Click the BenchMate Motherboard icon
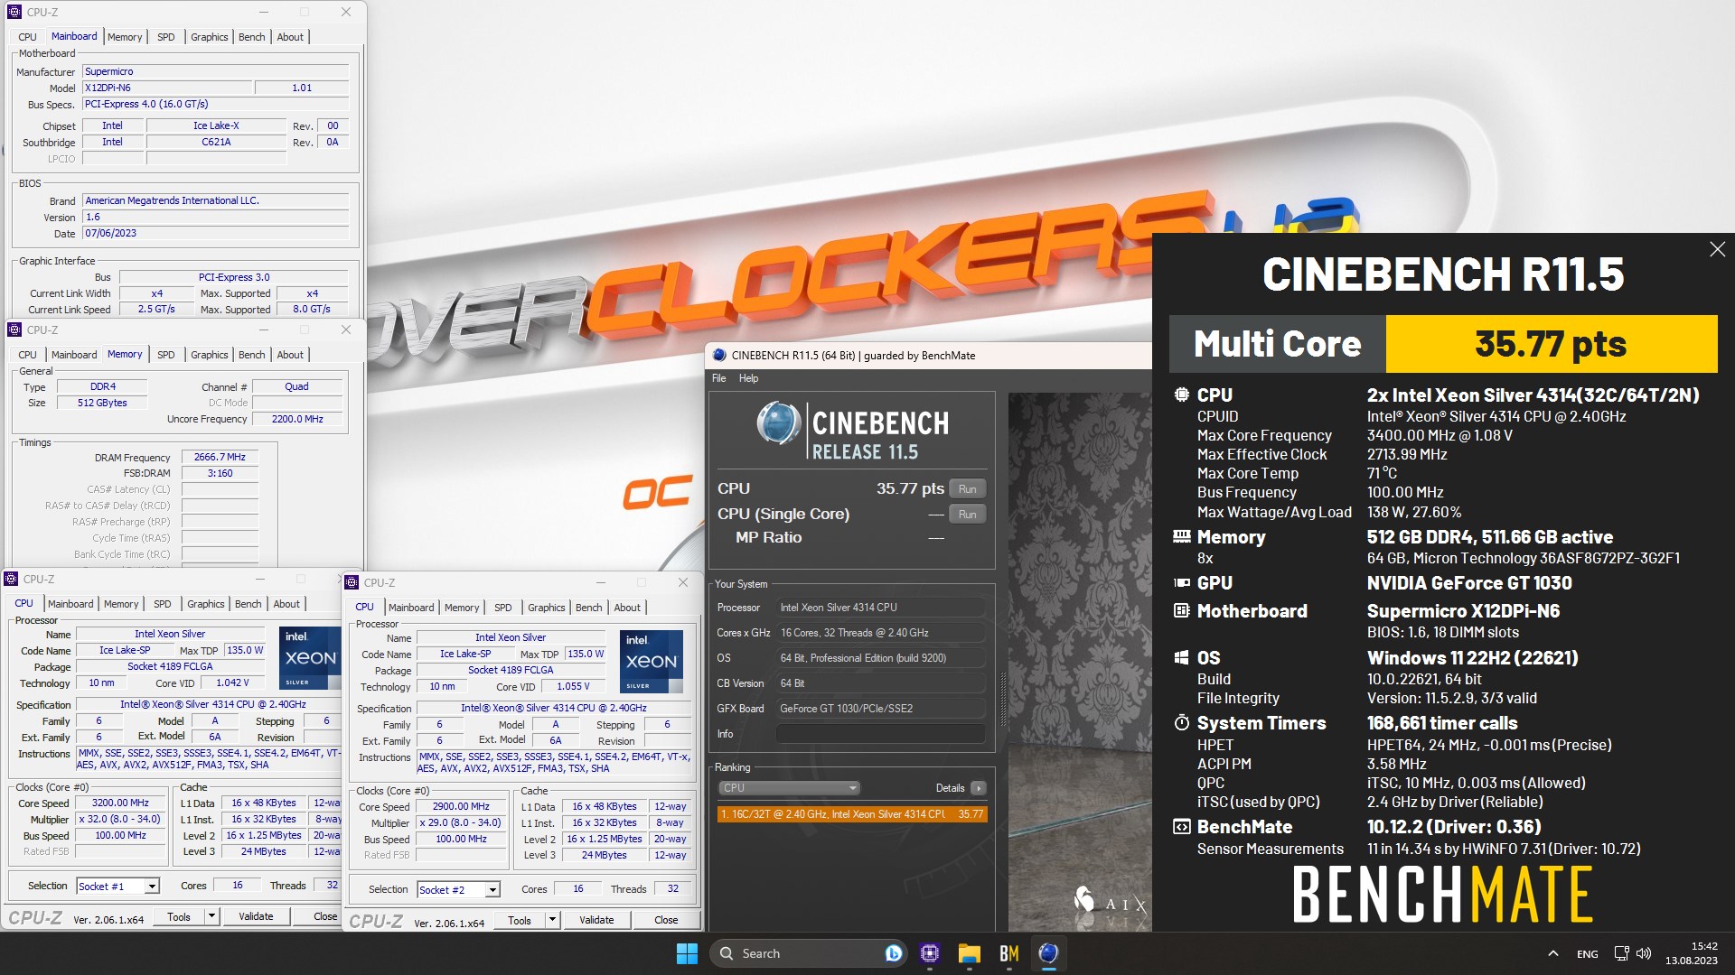 point(1181,611)
